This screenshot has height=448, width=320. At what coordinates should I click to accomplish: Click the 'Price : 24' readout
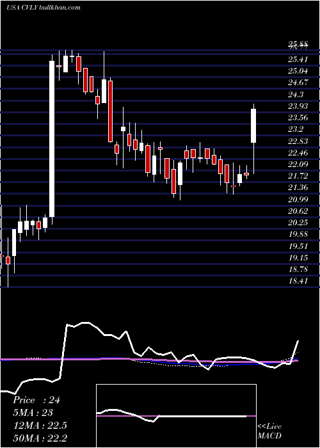[36, 400]
